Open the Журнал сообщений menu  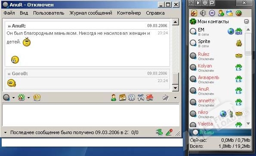91,13
